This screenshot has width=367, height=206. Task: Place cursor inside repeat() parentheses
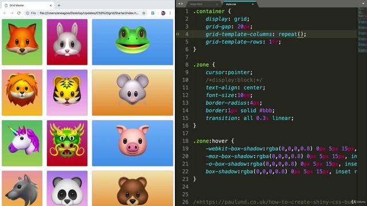pos(300,34)
